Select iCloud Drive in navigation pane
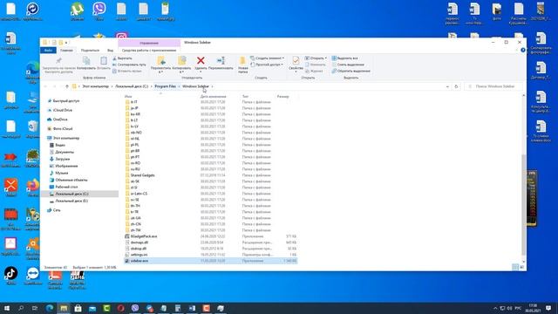 click(x=62, y=111)
